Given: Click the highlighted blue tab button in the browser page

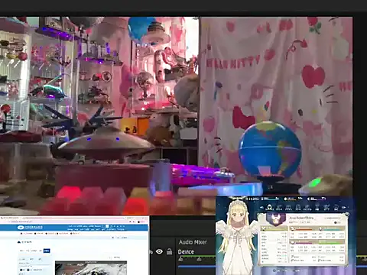Looking at the screenshot, I should (47, 251).
